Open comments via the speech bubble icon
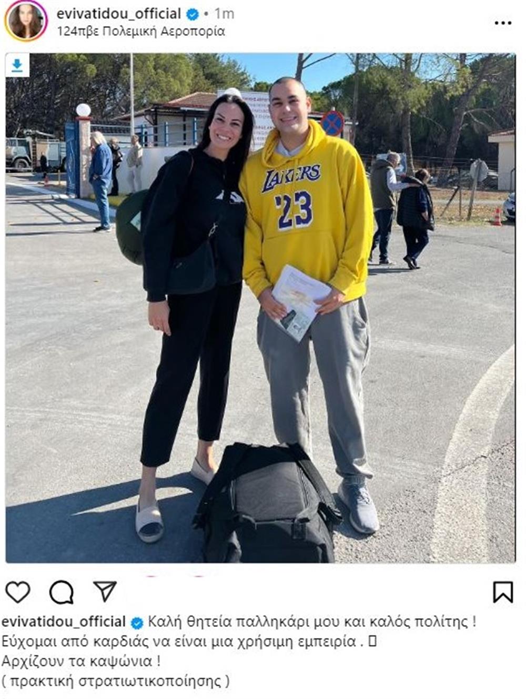This screenshot has height=699, width=526. point(61,592)
